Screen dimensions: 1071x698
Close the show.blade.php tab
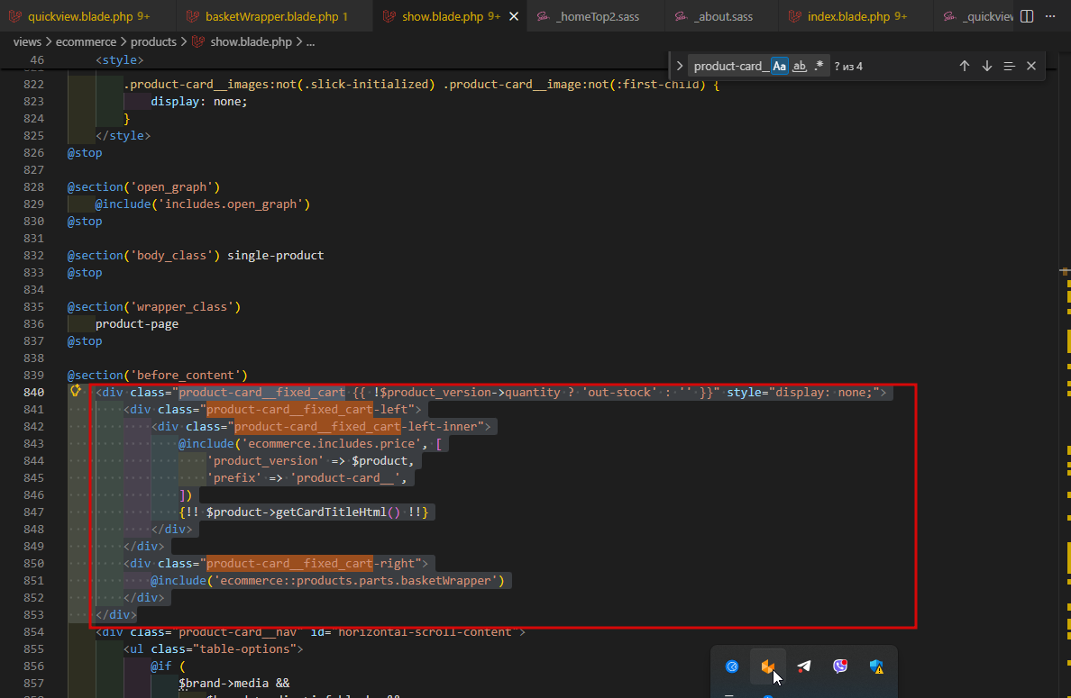click(x=514, y=16)
